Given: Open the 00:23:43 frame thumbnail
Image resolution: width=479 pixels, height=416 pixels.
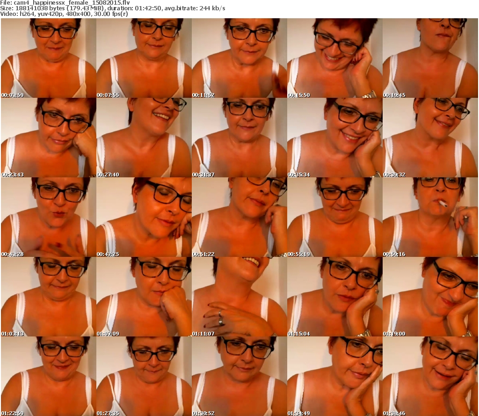Looking at the screenshot, I should pos(49,138).
